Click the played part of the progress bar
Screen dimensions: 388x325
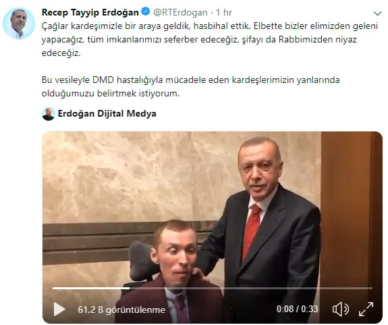click(91, 288)
